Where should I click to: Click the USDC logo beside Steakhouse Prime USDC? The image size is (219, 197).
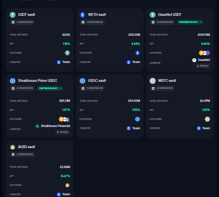(13, 81)
